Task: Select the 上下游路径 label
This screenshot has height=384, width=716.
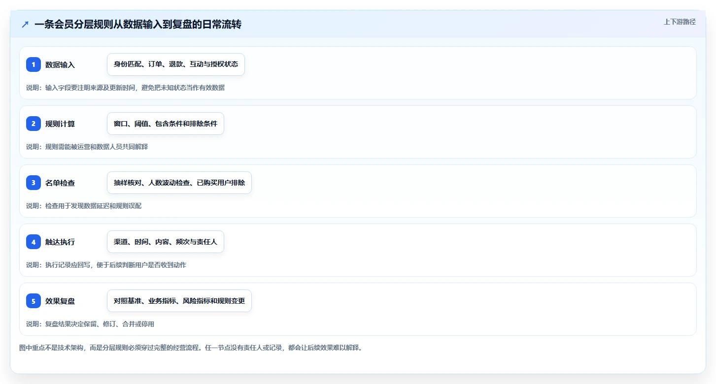Action: click(x=680, y=22)
